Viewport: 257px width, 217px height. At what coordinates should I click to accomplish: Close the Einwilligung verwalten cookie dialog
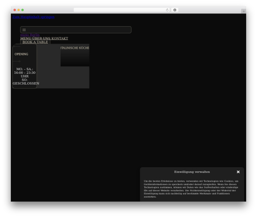(238, 172)
